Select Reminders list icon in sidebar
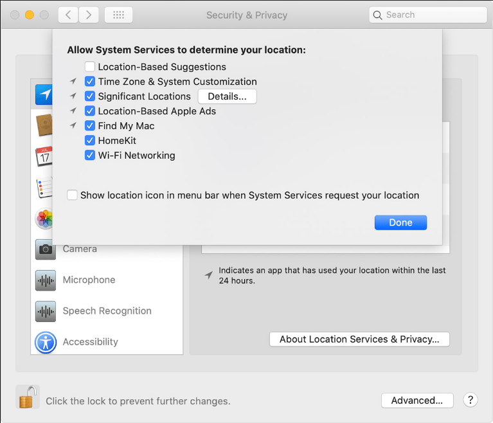Viewport: 493px width, 423px height. pos(44,188)
